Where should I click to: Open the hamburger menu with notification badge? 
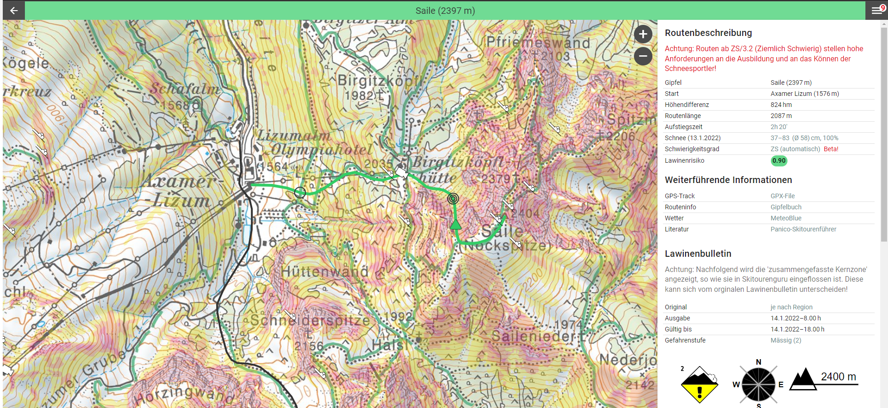point(877,10)
